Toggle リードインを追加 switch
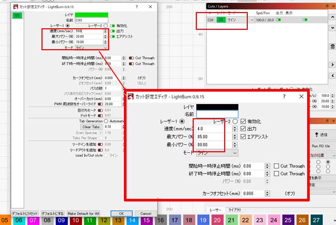 pyautogui.click(x=100, y=144)
